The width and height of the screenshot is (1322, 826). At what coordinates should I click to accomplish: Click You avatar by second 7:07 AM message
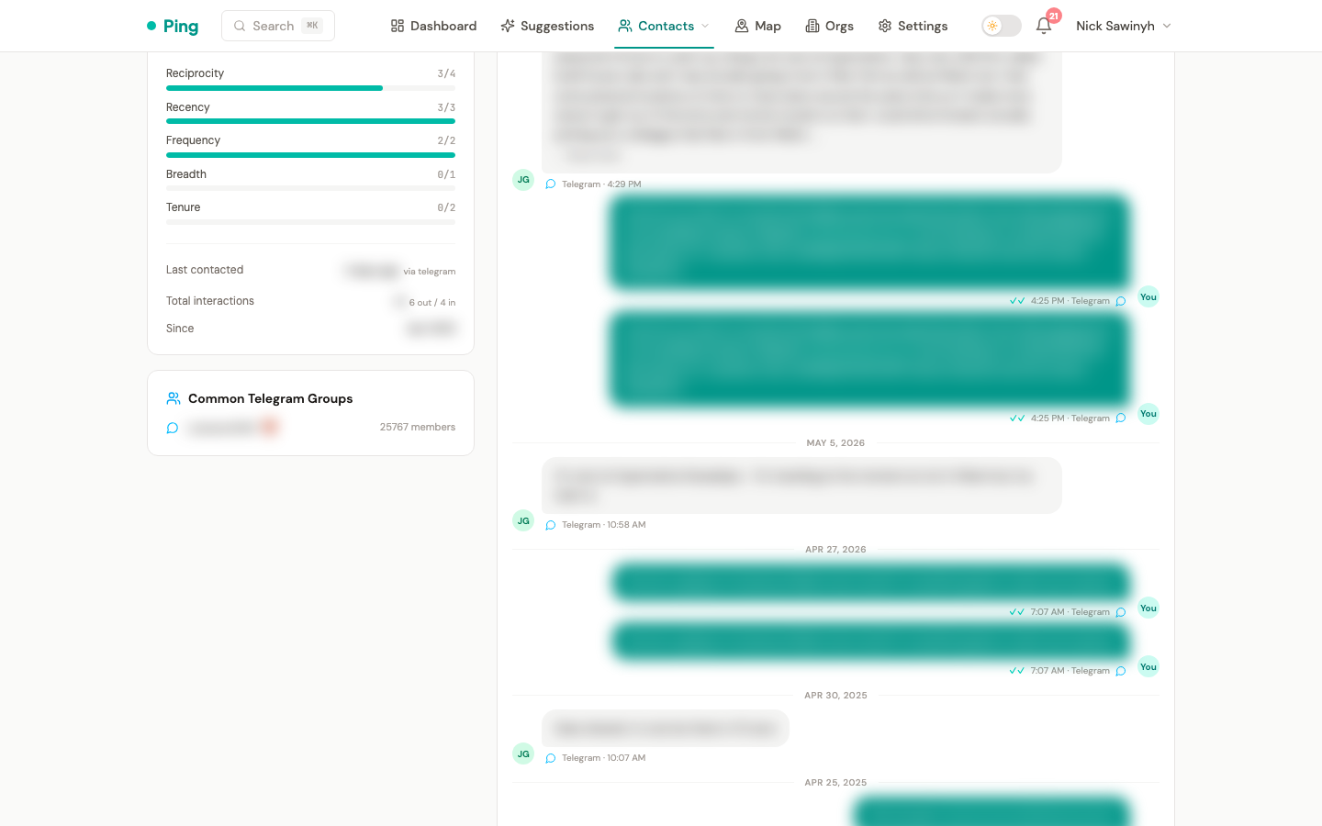pyautogui.click(x=1148, y=667)
